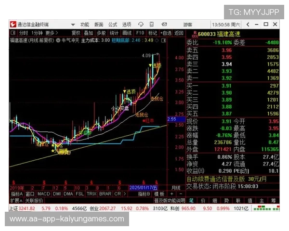Click the 多股 multi-stock button
The height and width of the screenshot is (231, 289).
pyautogui.click(x=101, y=33)
